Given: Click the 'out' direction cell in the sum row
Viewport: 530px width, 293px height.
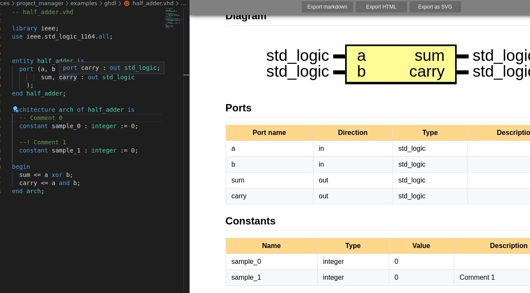Looking at the screenshot, I should [353, 180].
